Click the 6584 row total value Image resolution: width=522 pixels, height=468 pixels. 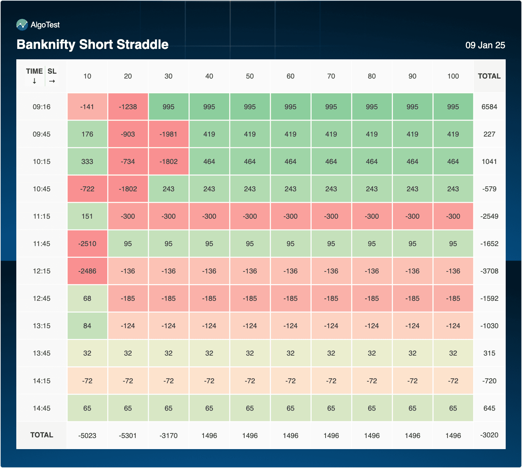pos(489,107)
